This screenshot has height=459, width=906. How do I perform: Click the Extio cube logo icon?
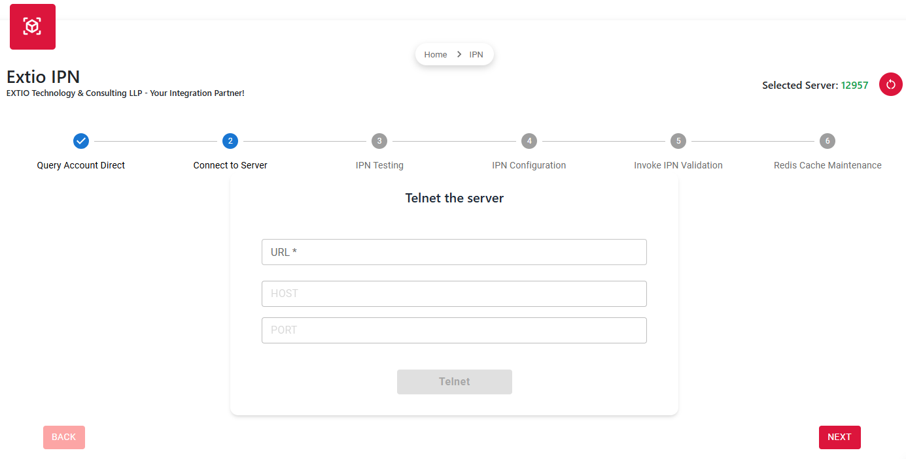[x=33, y=27]
